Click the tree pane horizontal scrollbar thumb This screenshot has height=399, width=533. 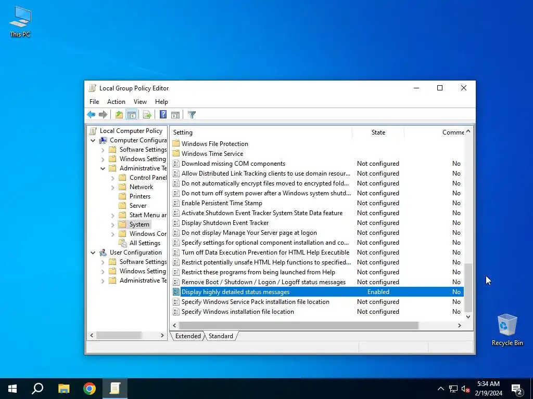click(118, 335)
